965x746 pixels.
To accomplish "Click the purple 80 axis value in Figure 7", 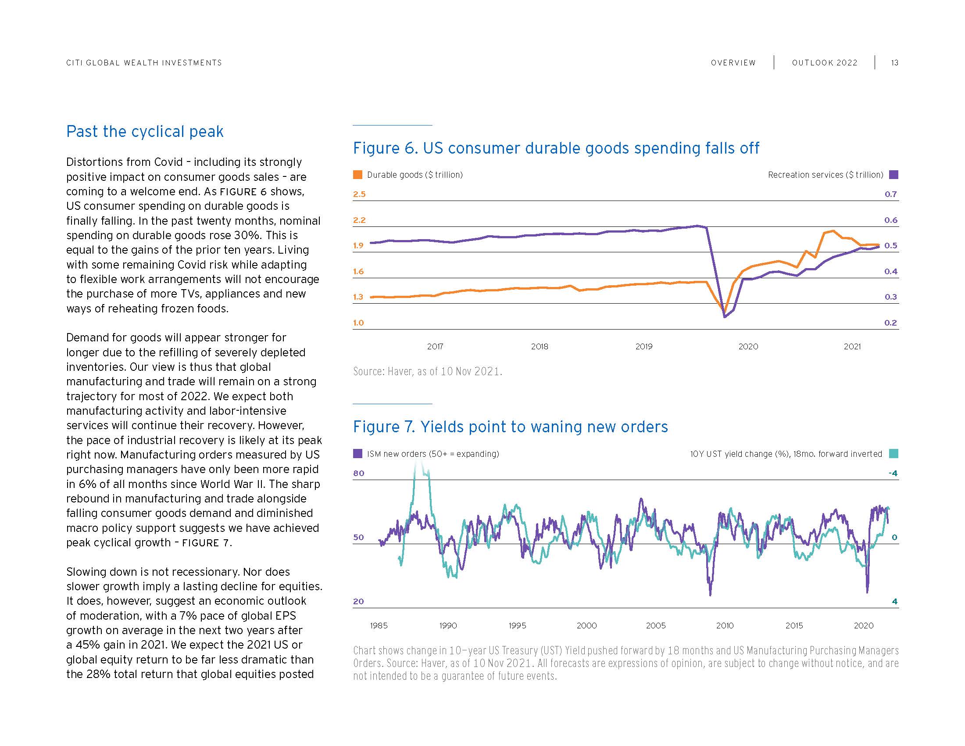I will pos(358,473).
